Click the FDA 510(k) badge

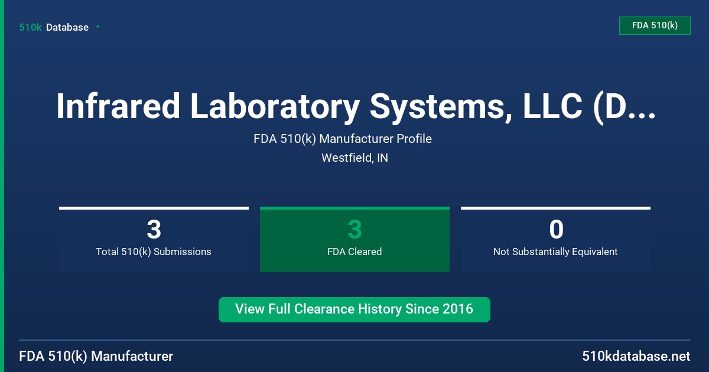[655, 25]
